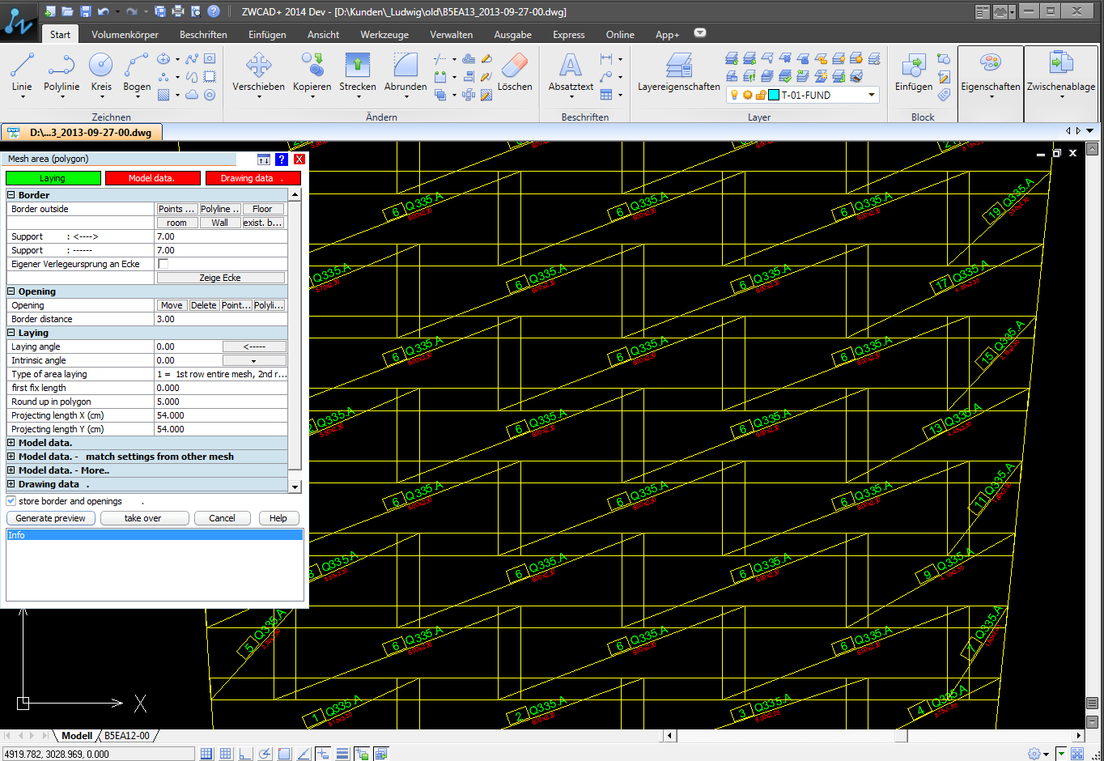Toggle snap mode in status bar
Image resolution: width=1104 pixels, height=761 pixels.
coord(206,754)
